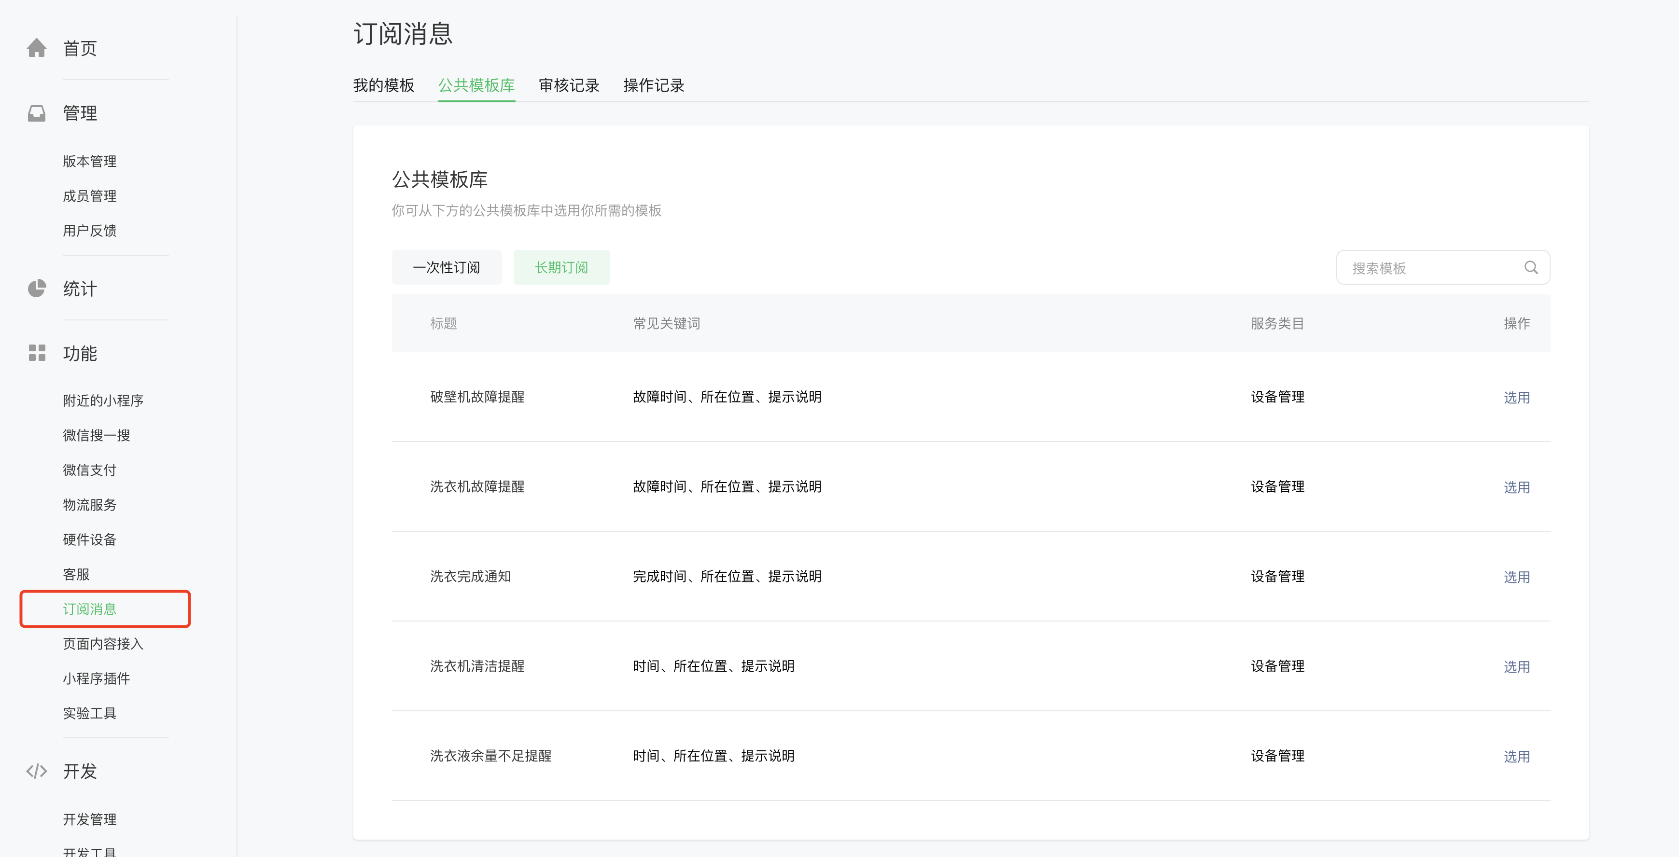1679x857 pixels.
Task: Open 附近的小程序 in sidebar
Action: click(x=103, y=401)
